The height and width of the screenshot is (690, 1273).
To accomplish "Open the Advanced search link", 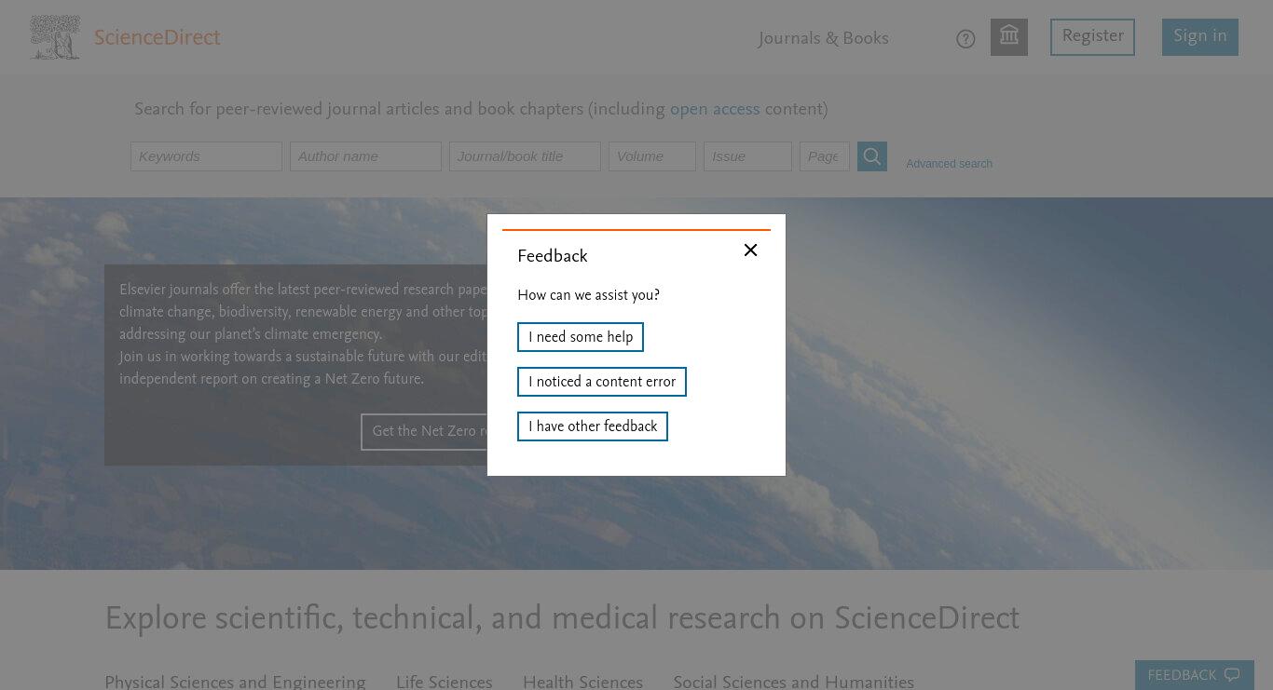I will [949, 164].
